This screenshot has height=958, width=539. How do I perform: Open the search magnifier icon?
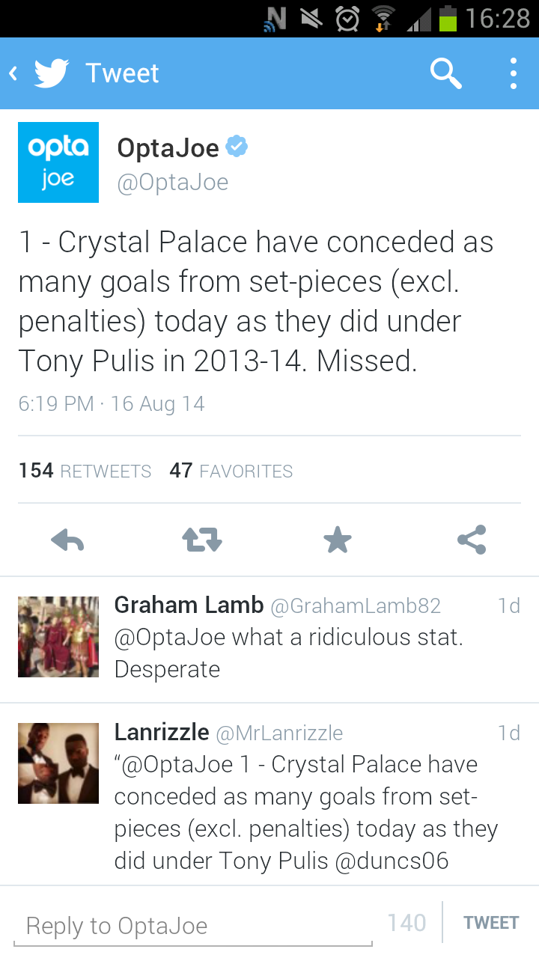pyautogui.click(x=445, y=73)
